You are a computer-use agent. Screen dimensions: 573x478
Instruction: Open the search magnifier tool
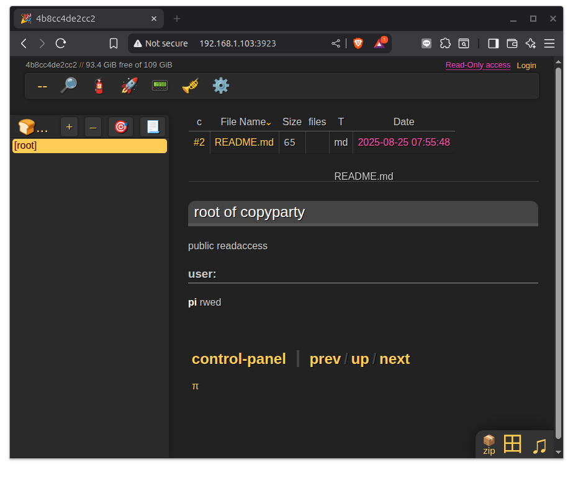pyautogui.click(x=68, y=86)
